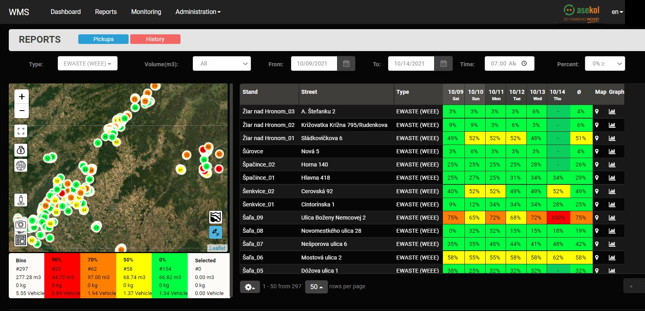Open graph for Žiar nad Hronom_03
645x311 pixels.
[612, 111]
